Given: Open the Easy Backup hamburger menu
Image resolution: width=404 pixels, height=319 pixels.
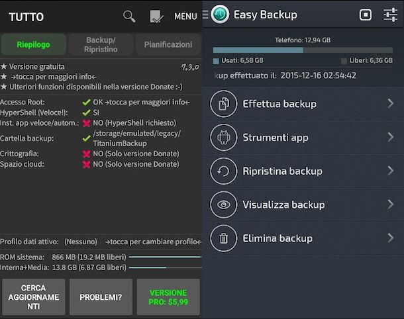Looking at the screenshot, I should pyautogui.click(x=205, y=15).
